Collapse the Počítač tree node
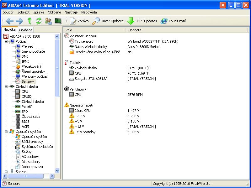Viewport: 251px width, 188px height. tap(6, 42)
